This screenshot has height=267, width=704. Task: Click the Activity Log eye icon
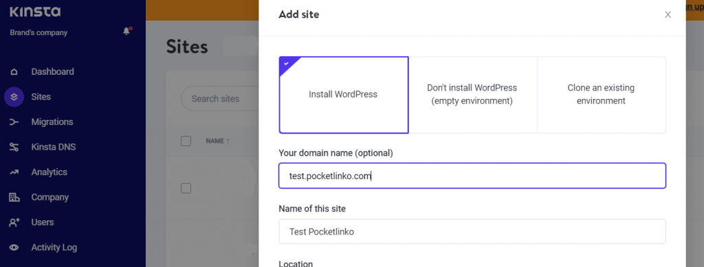pos(14,247)
